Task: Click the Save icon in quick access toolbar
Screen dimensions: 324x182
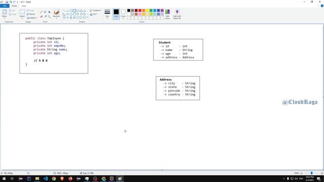Action: coord(7,2)
